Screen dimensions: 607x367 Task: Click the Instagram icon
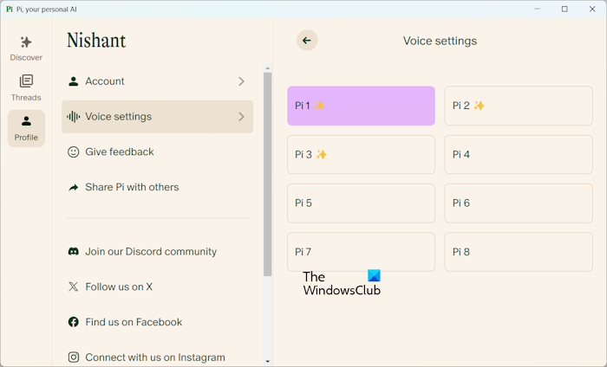[x=74, y=357]
